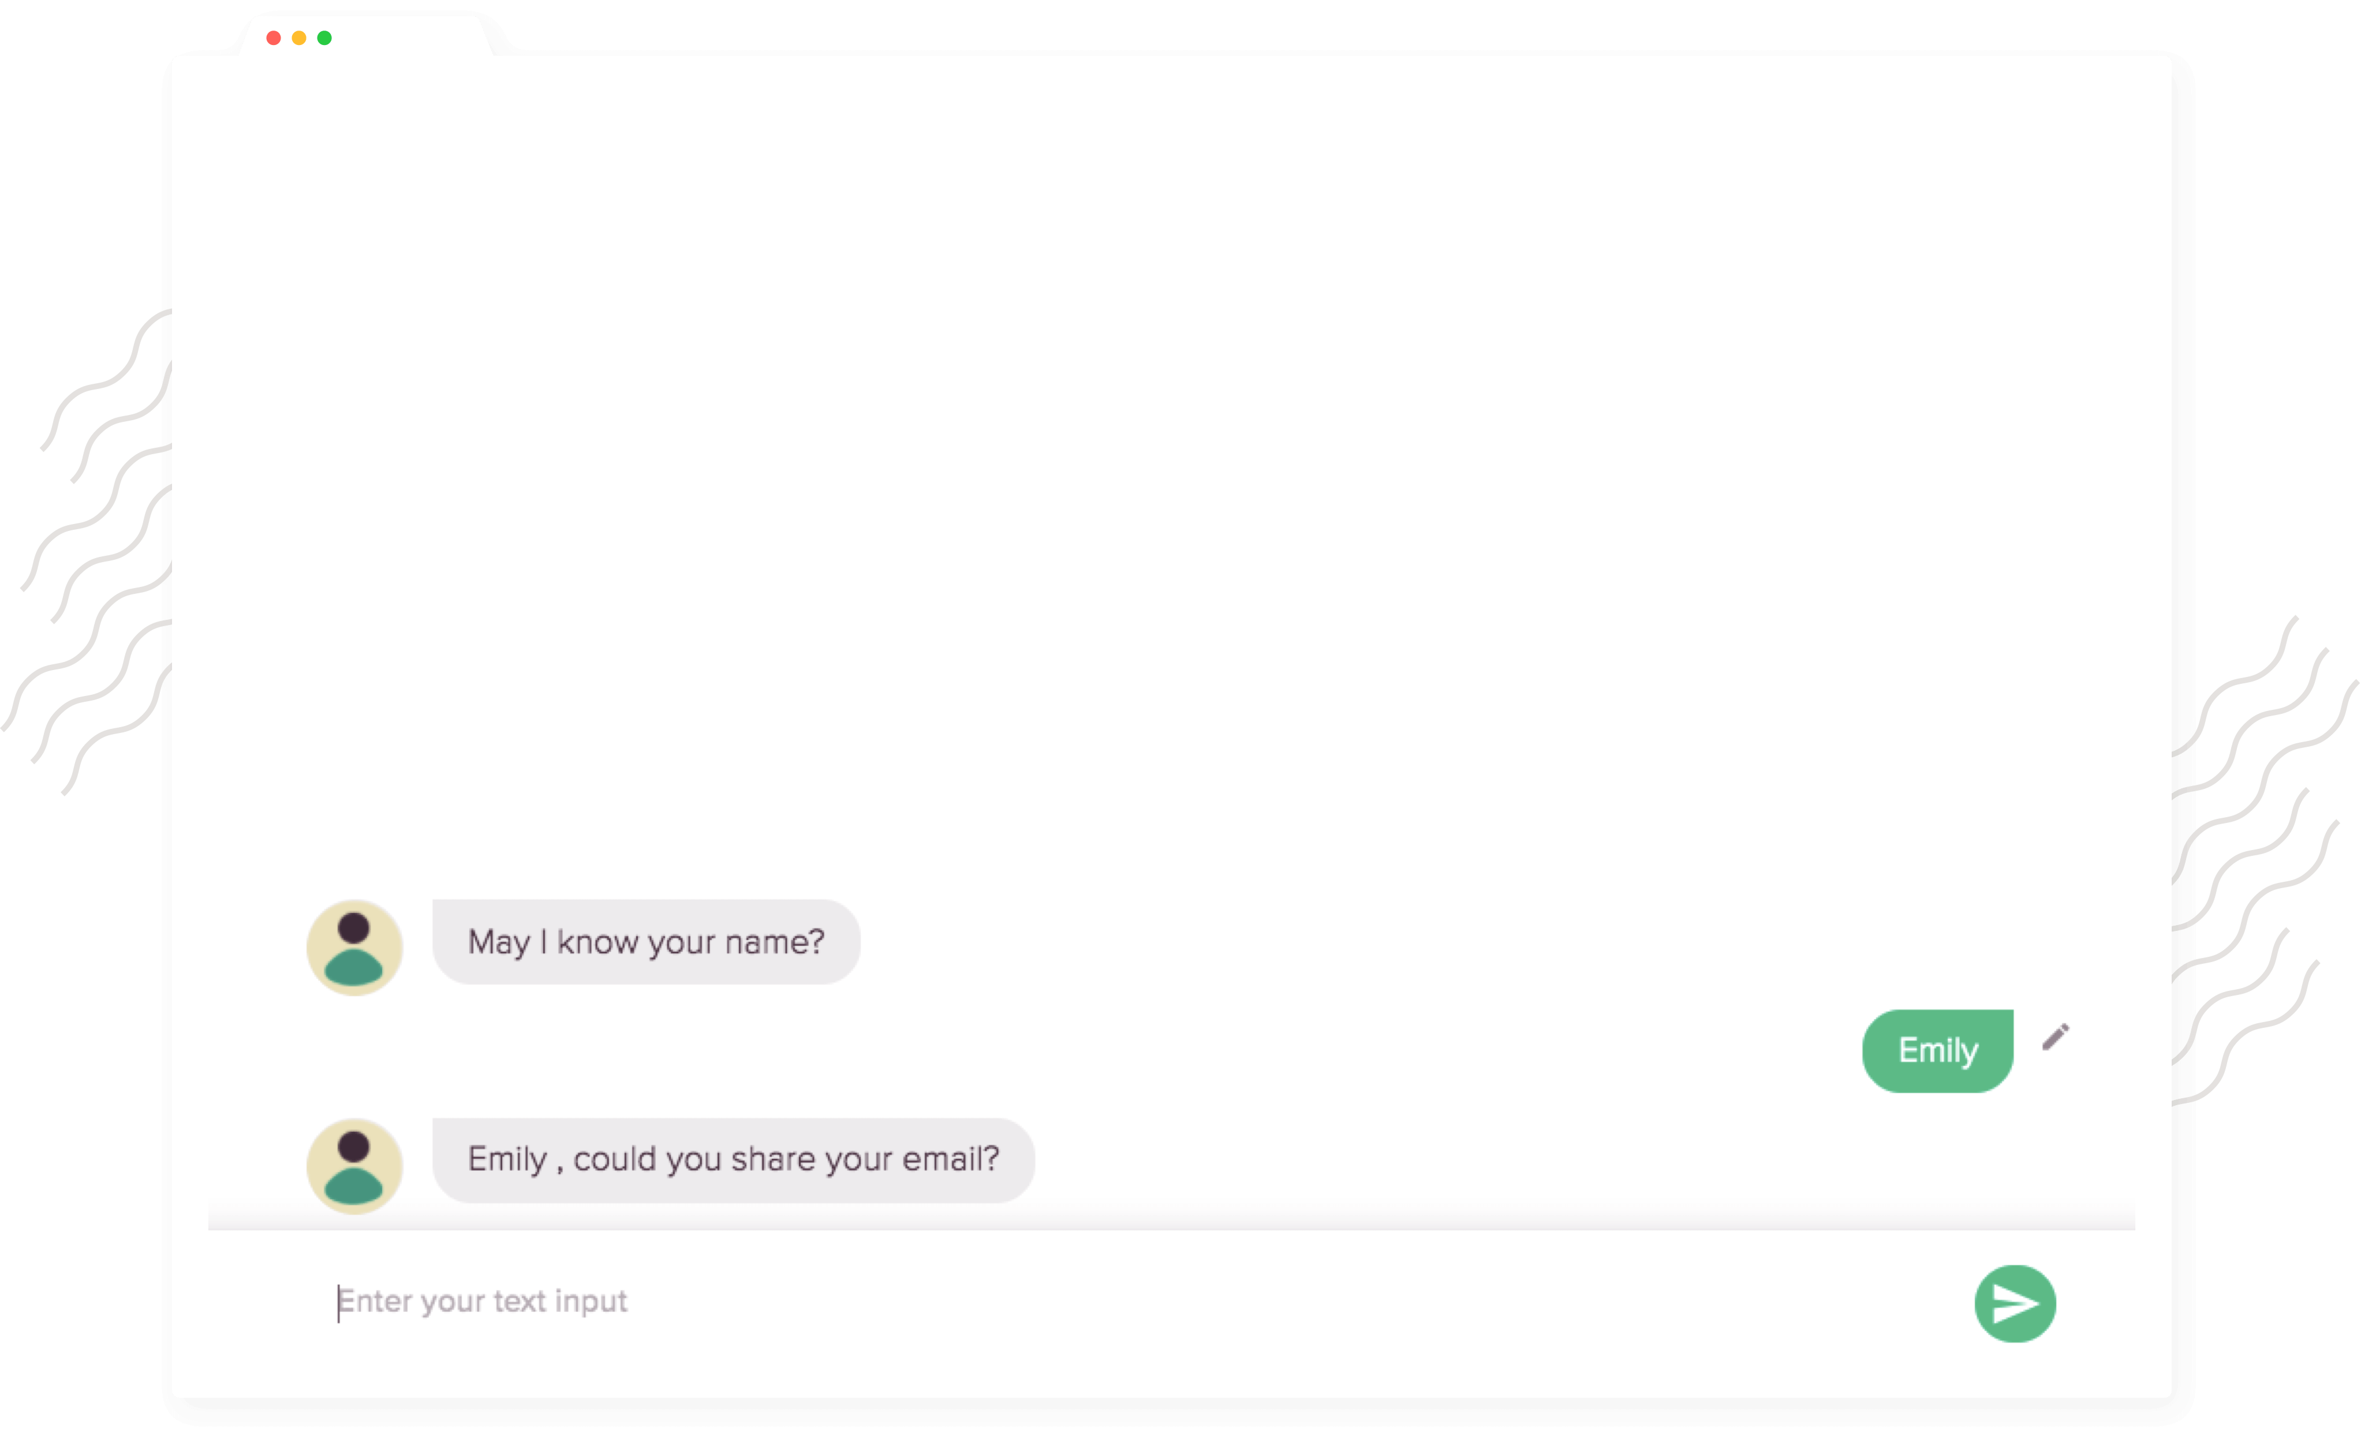Click bot avatar beside email question

354,1166
